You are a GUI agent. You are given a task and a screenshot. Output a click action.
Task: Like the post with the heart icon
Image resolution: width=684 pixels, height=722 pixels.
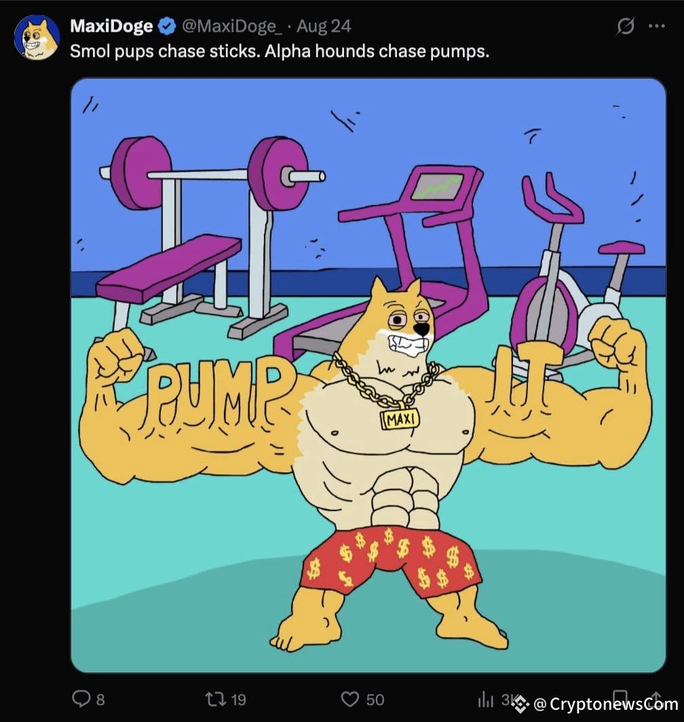pos(349,700)
